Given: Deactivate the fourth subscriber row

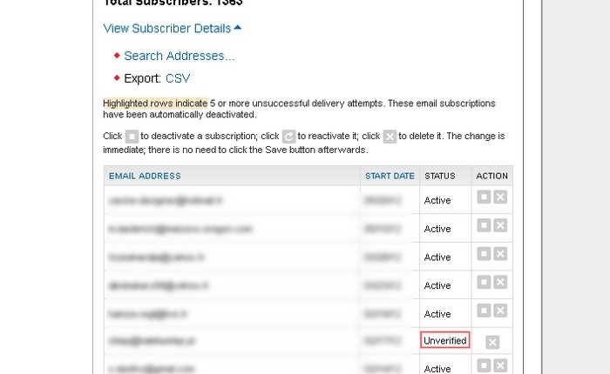Looking at the screenshot, I should click(x=485, y=284).
